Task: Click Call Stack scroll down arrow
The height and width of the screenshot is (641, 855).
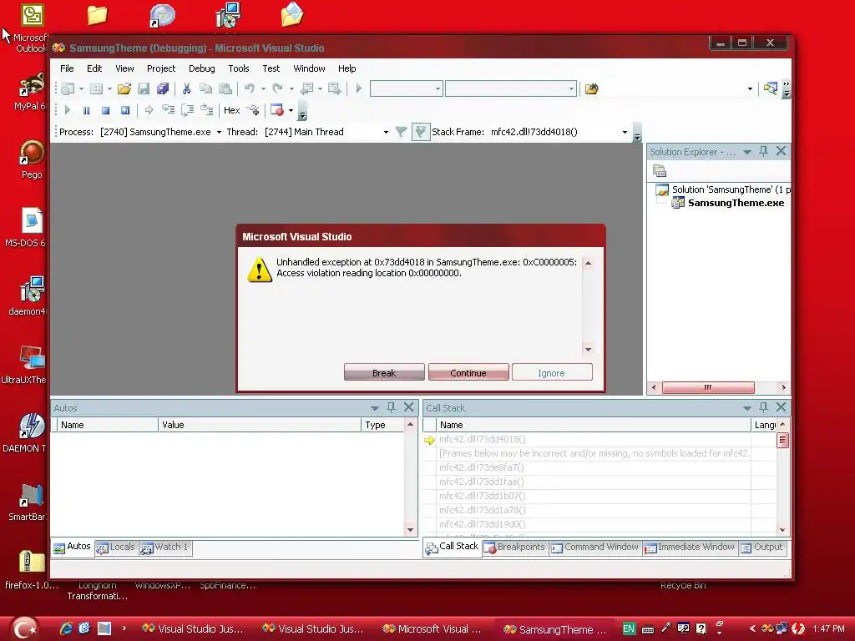Action: (782, 530)
